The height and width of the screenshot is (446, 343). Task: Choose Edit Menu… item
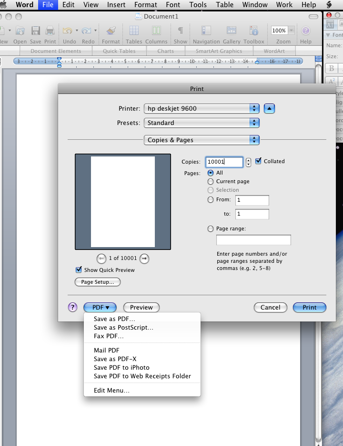[x=142, y=390]
